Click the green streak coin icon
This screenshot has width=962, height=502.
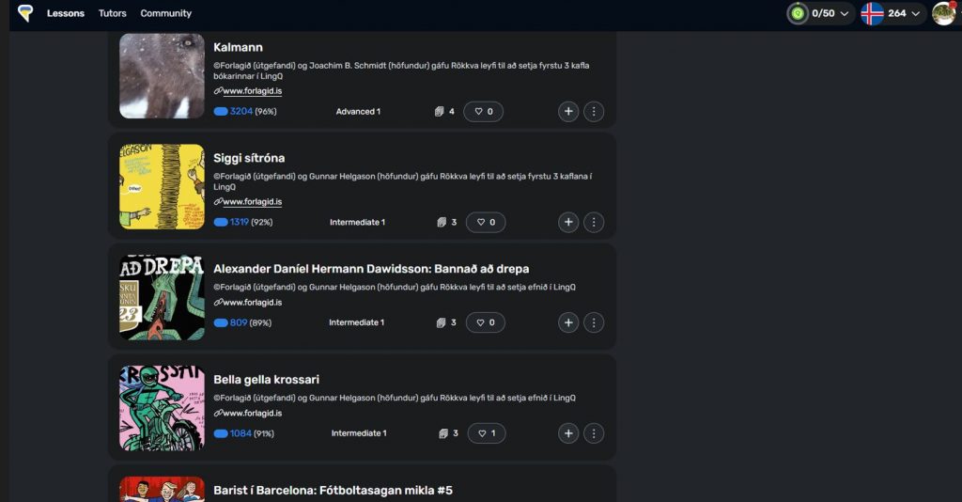tap(798, 13)
